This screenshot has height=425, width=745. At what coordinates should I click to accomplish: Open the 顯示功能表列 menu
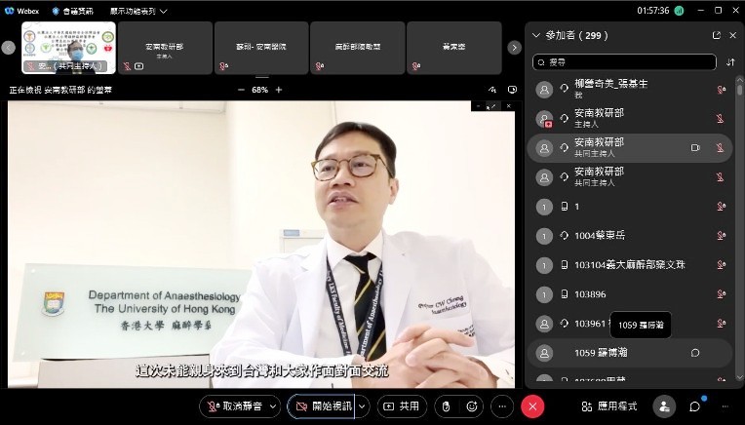137,11
